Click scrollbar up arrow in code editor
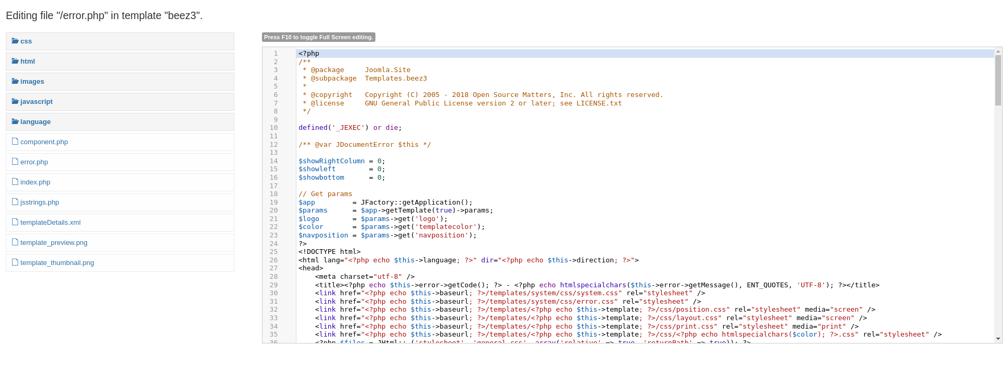This screenshot has width=1008, height=379. tap(998, 51)
